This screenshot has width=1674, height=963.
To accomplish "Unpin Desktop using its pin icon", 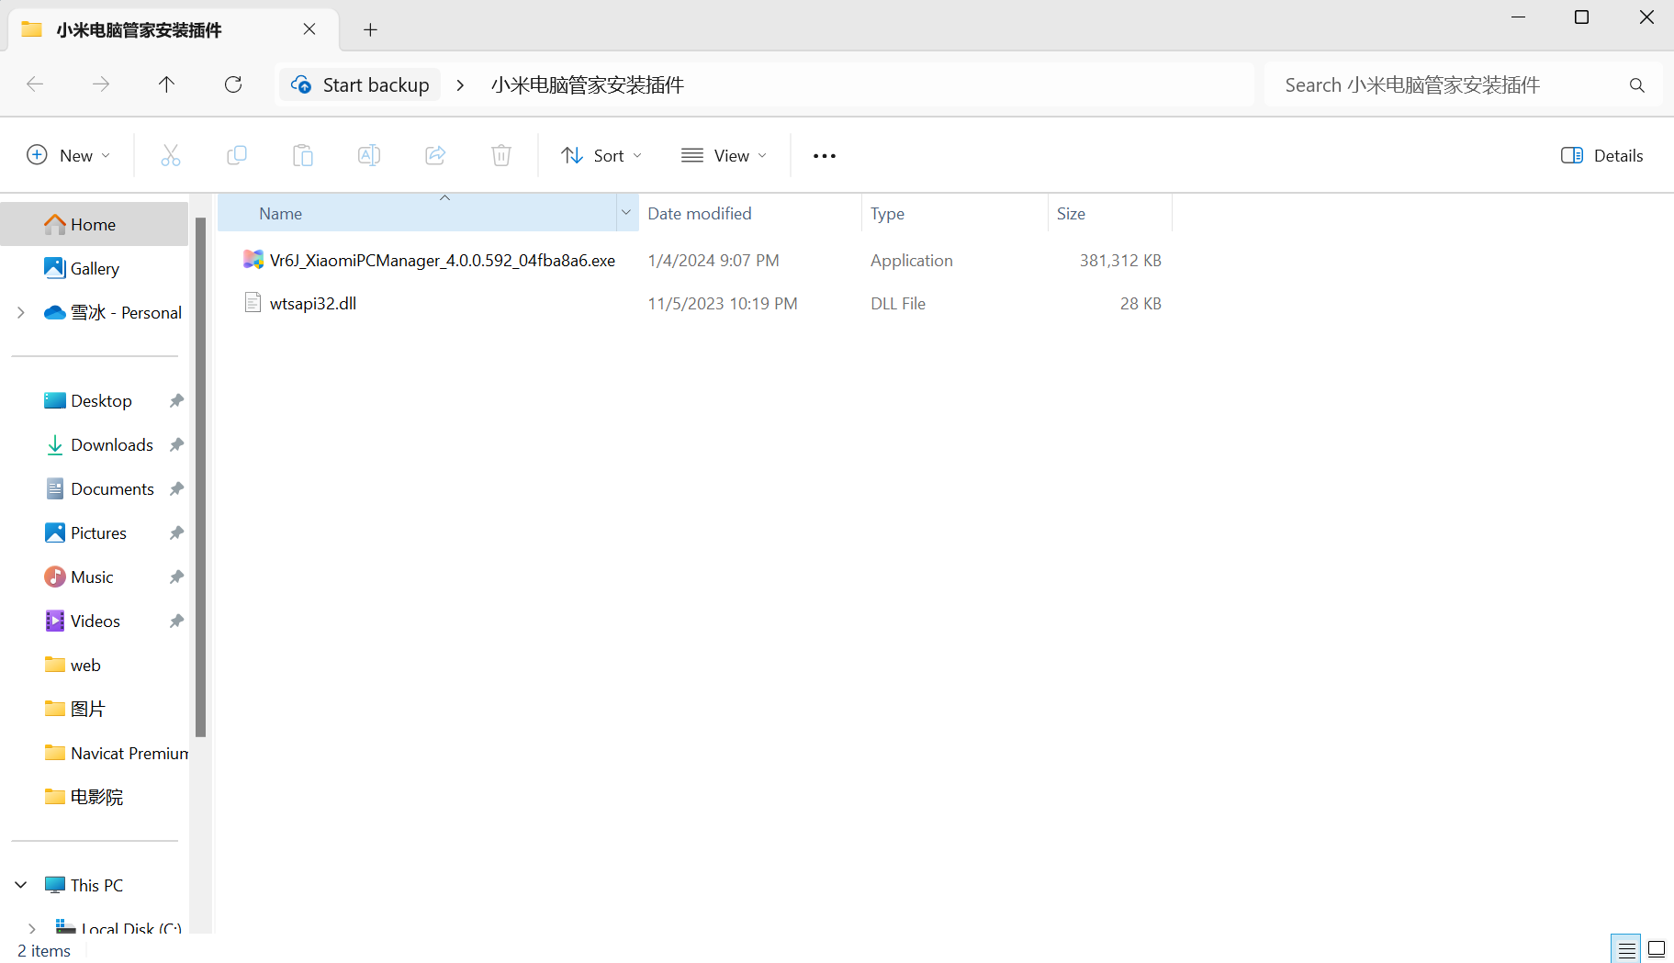I will coord(176,401).
